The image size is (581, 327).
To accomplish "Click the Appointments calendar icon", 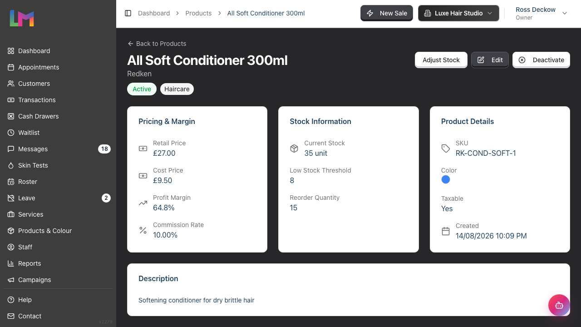I will tap(11, 67).
